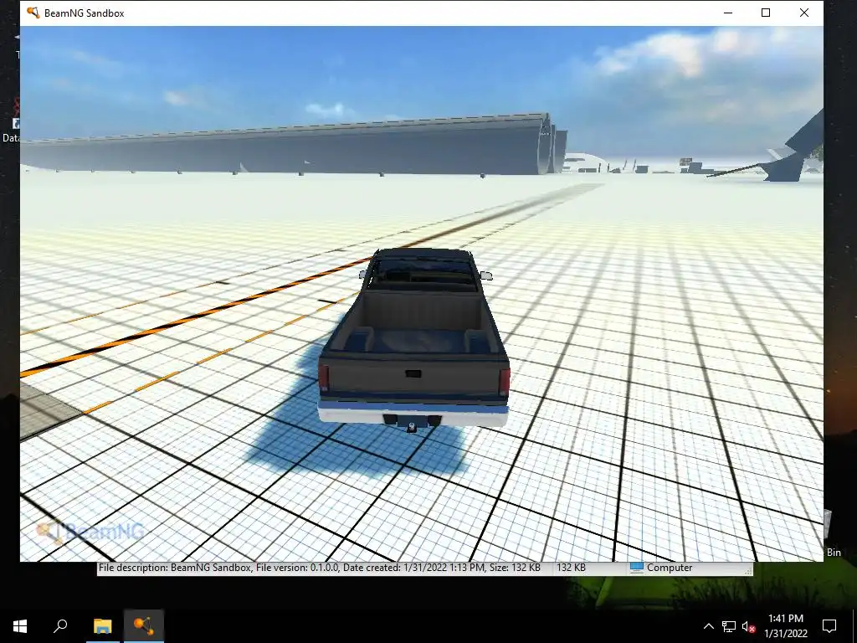The height and width of the screenshot is (643, 857).
Task: Click the BeamNG Sandbox title bar icon
Action: coord(33,13)
